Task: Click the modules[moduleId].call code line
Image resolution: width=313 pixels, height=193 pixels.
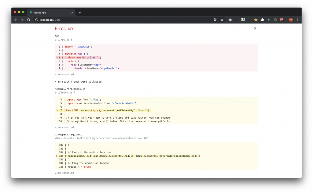Action: tap(134, 156)
